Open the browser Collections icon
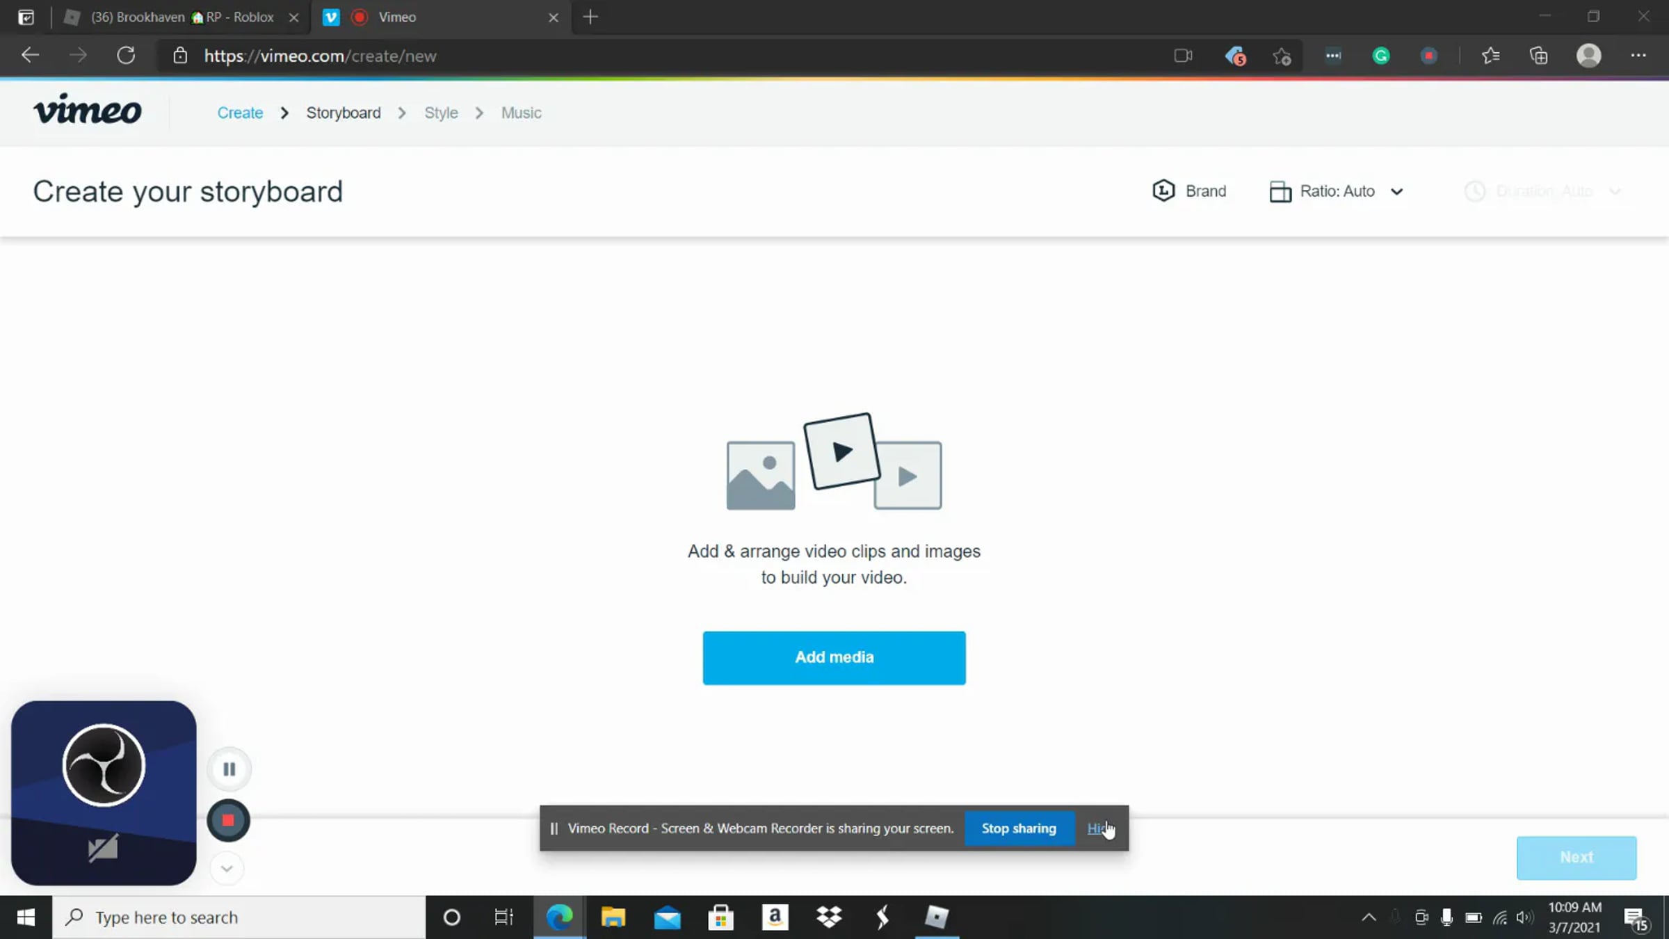The image size is (1669, 939). [1539, 56]
